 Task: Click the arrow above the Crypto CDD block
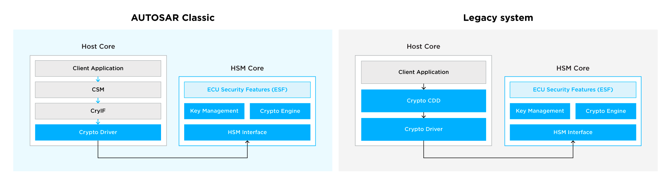[424, 87]
